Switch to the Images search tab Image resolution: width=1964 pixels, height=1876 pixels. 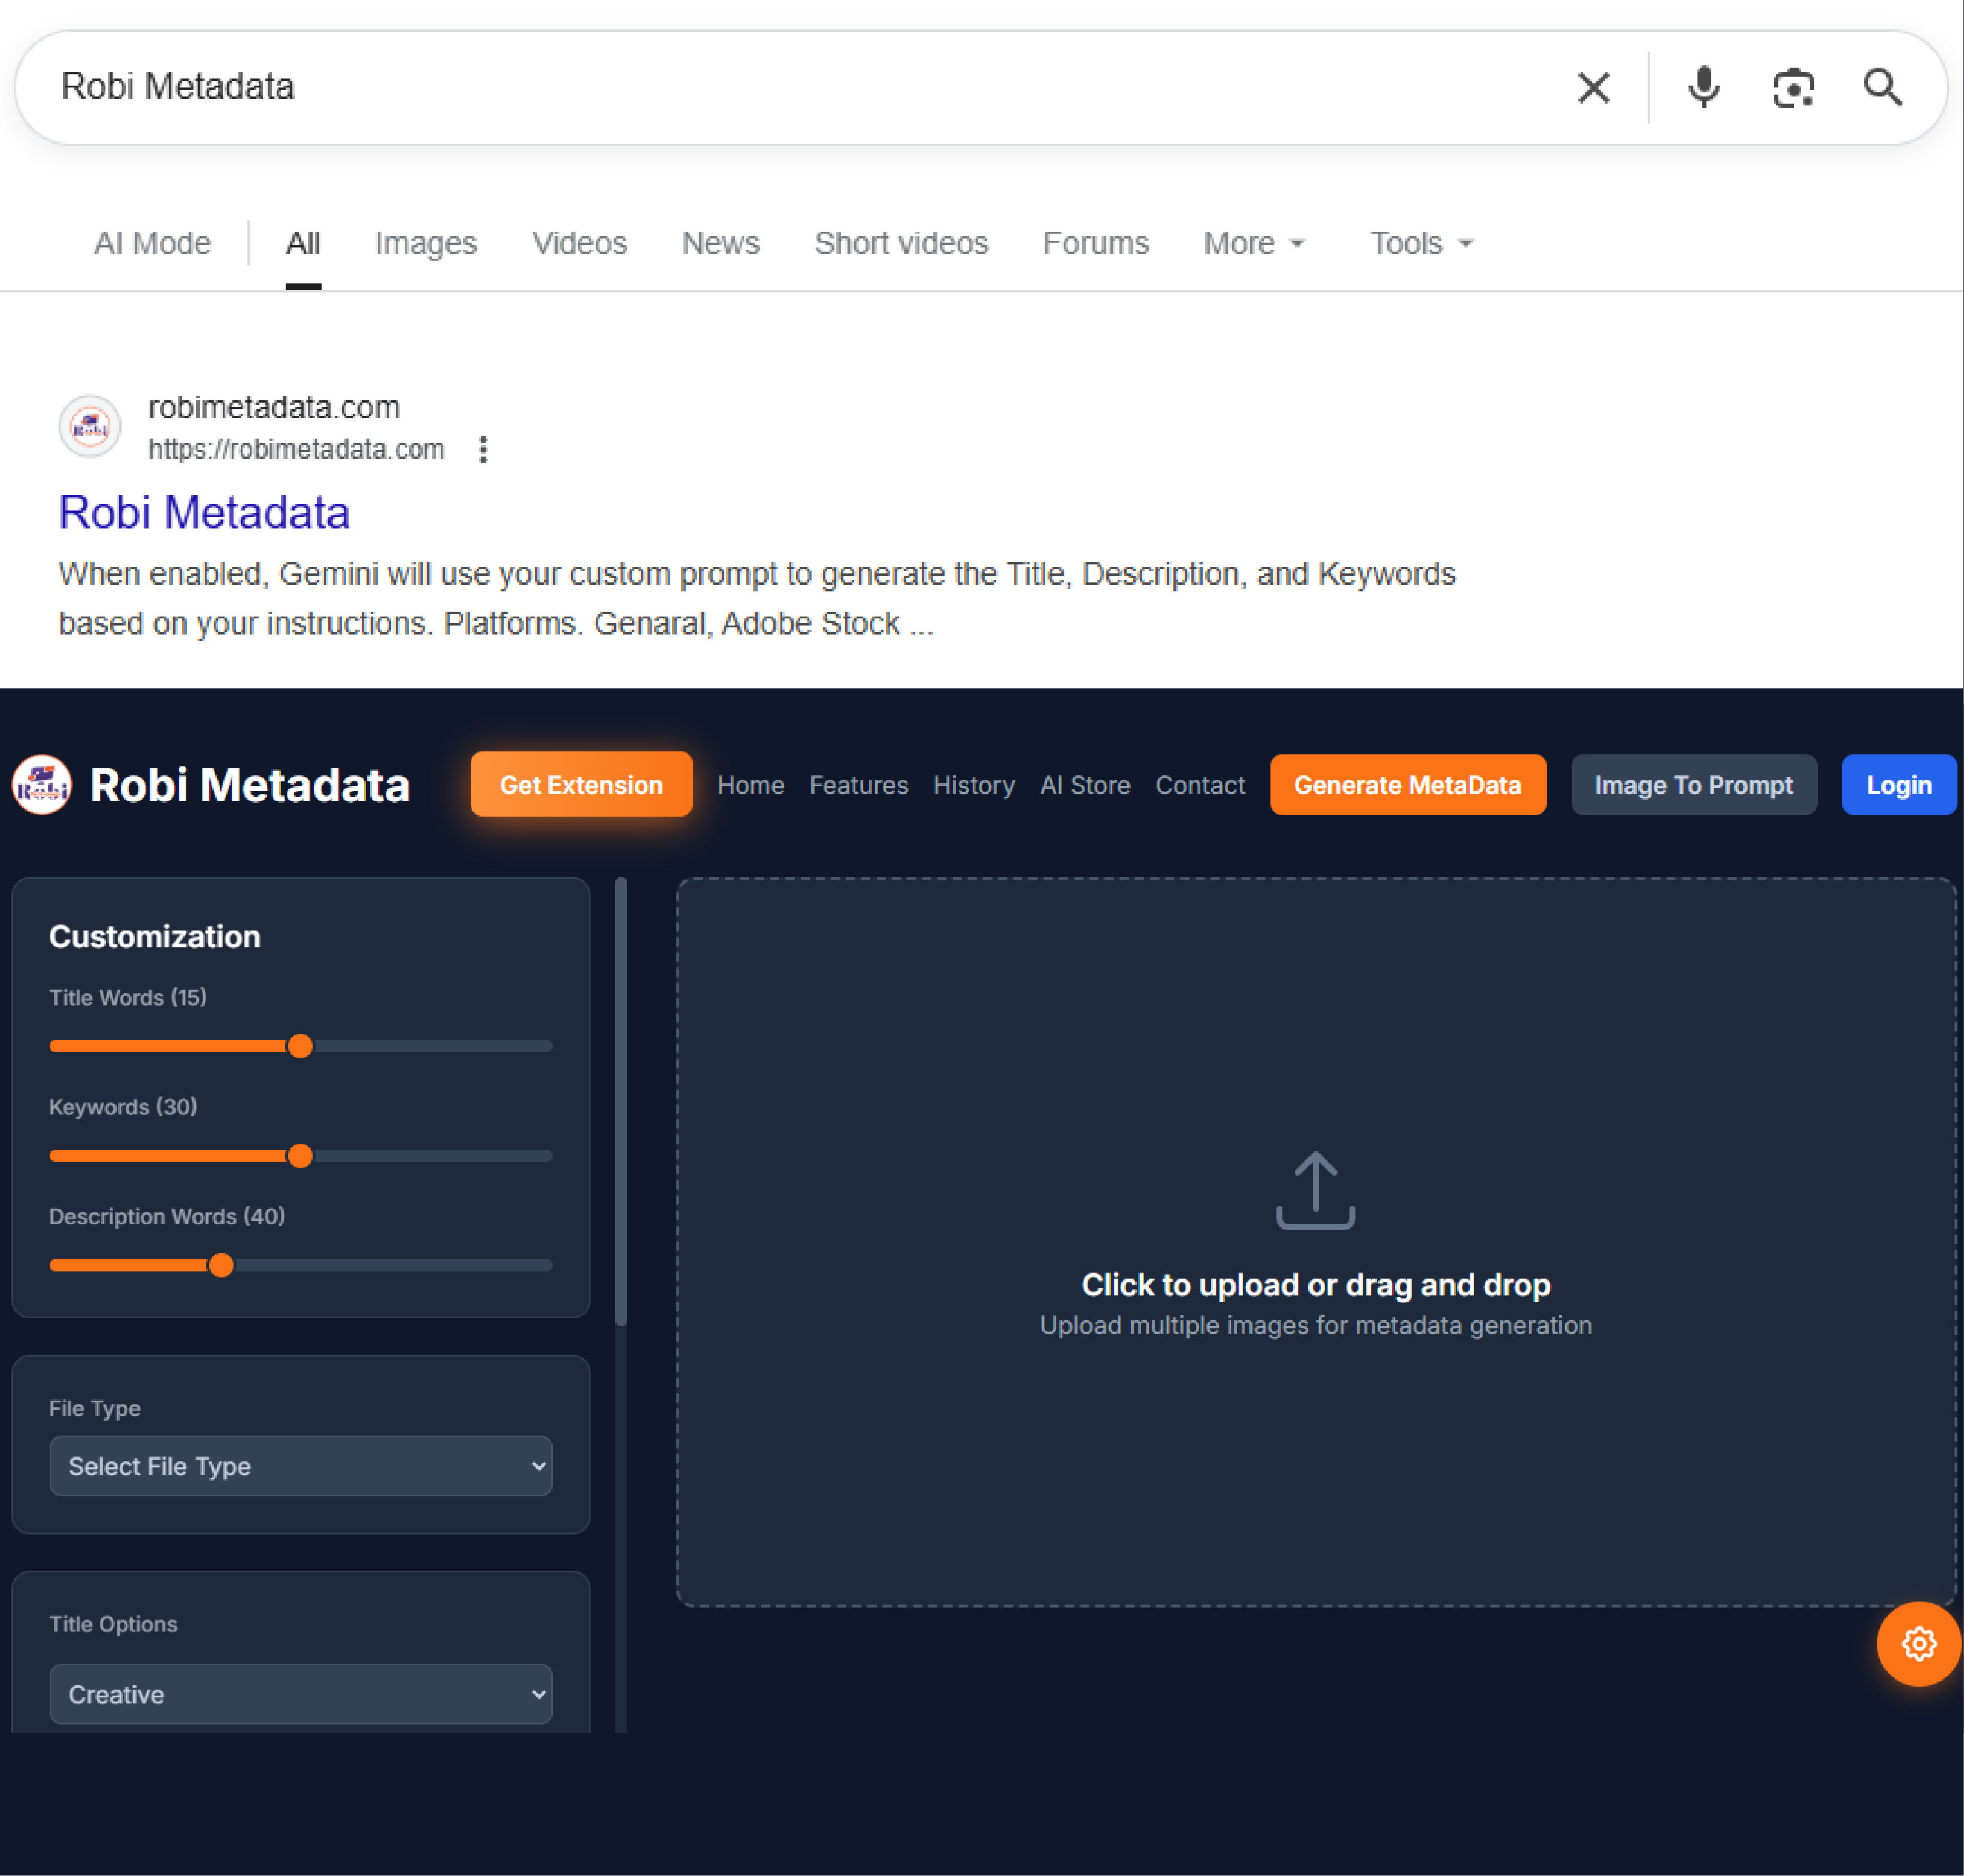click(426, 243)
